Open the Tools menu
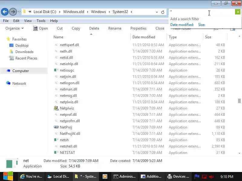 point(41,21)
